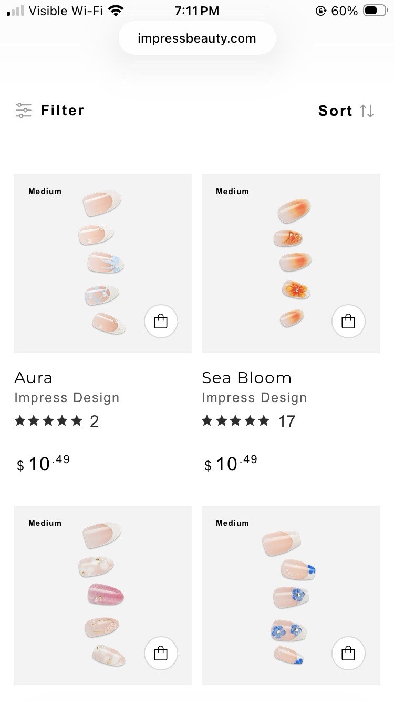Open the Sea Bloom nail set image
This screenshot has height=702, width=394.
291,263
